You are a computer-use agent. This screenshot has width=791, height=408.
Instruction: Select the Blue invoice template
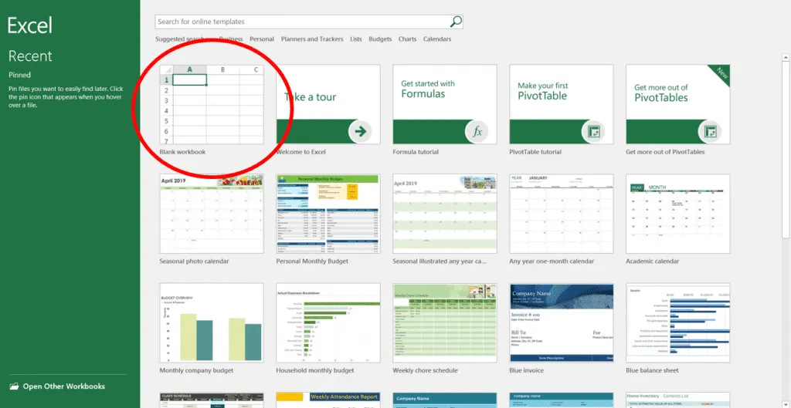coord(561,323)
